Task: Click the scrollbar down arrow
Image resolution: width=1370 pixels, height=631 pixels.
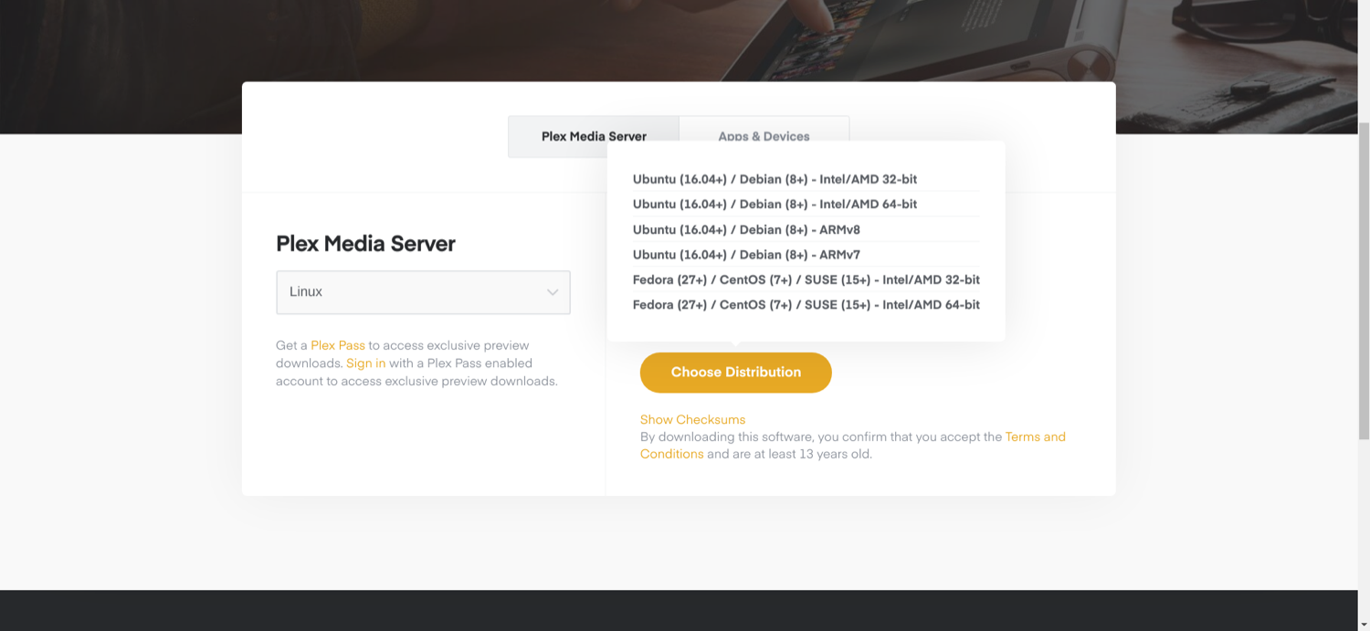Action: [1365, 625]
